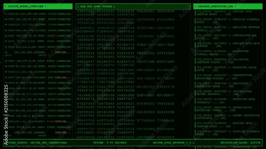This screenshot has width=266, height=149.
Task: Click node N-0026 at 91.196.188.168
Action: [38, 14]
